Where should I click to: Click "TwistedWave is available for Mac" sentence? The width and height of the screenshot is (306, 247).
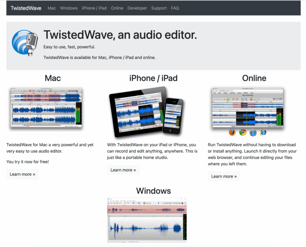100,57
